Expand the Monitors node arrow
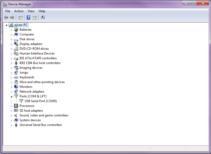Screen dimensions: 211x154 [x=11, y=87]
